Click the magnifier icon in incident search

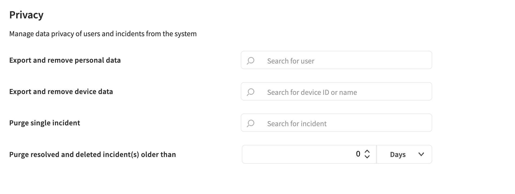tap(250, 123)
